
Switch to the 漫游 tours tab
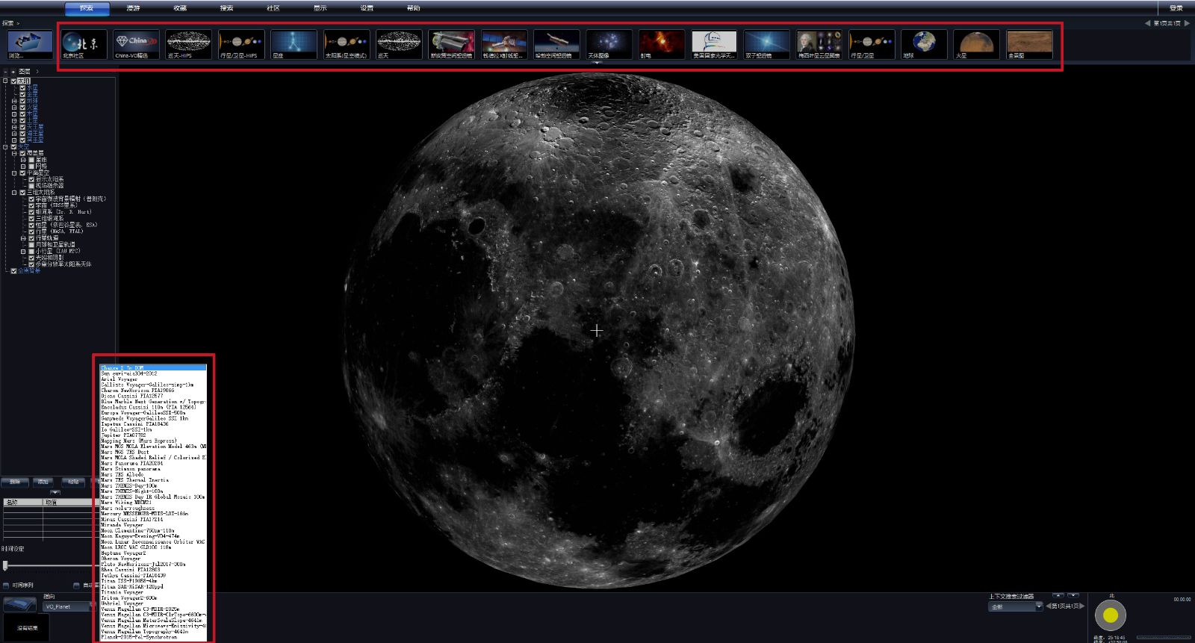(133, 8)
